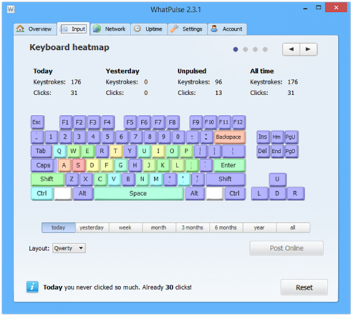Click the green W key
The height and width of the screenshot is (316, 353).
pyautogui.click(x=74, y=151)
